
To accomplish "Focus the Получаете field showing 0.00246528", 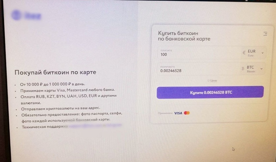I will click(199, 69).
